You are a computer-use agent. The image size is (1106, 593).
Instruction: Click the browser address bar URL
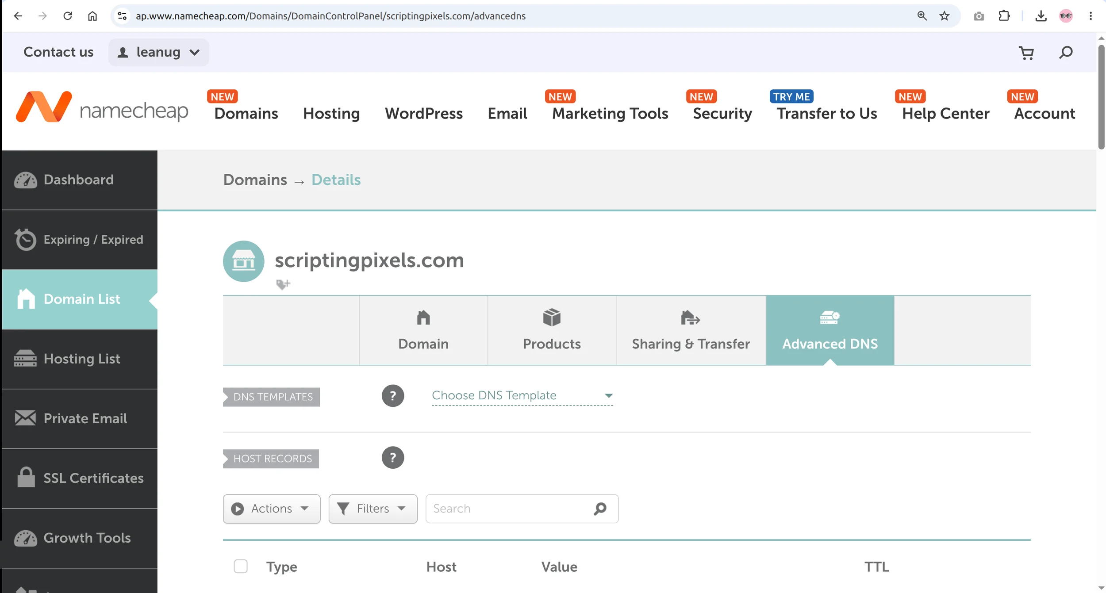click(x=330, y=16)
